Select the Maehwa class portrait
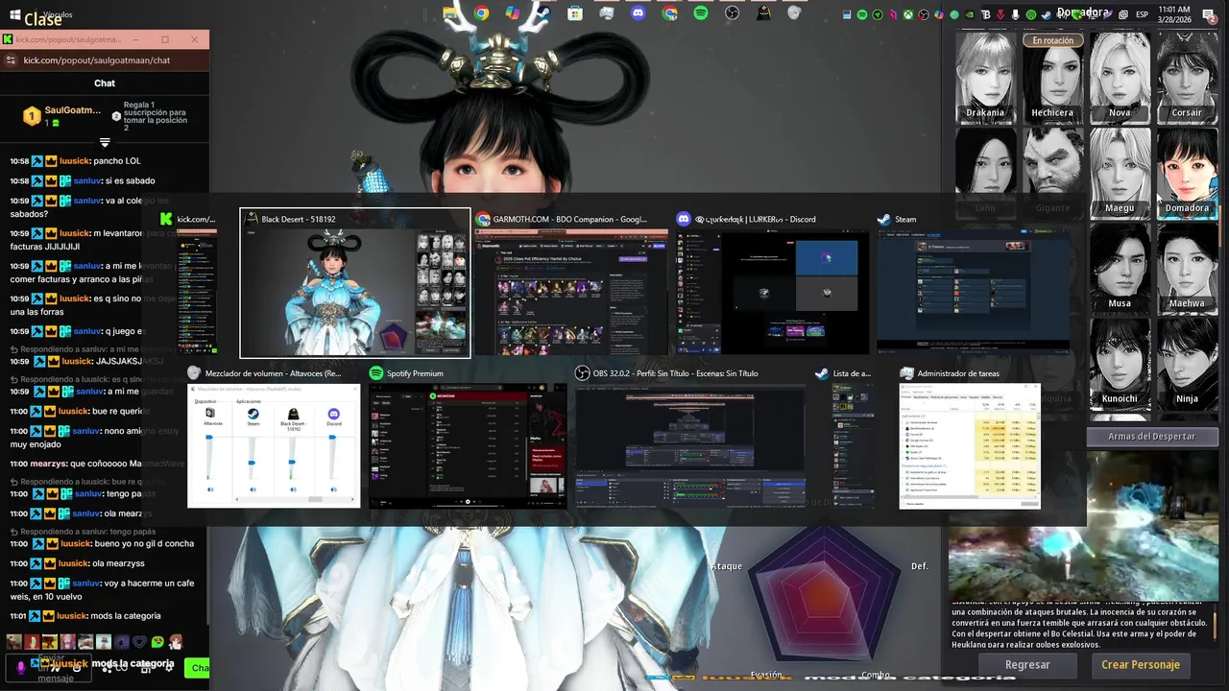This screenshot has width=1229, height=691. tap(1187, 268)
